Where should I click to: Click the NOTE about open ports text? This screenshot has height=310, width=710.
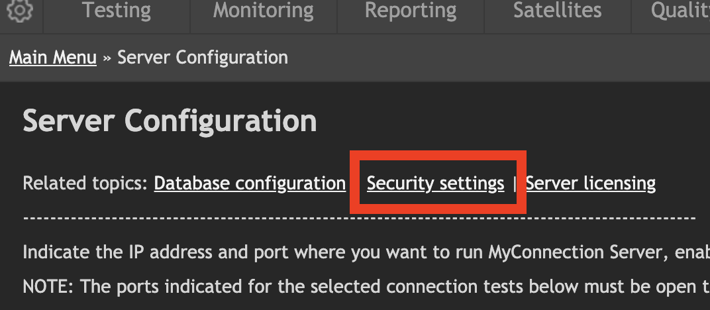(366, 286)
